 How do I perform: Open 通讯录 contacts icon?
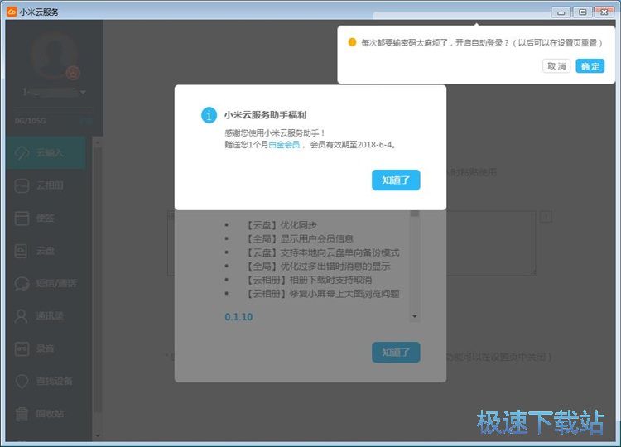click(22, 315)
